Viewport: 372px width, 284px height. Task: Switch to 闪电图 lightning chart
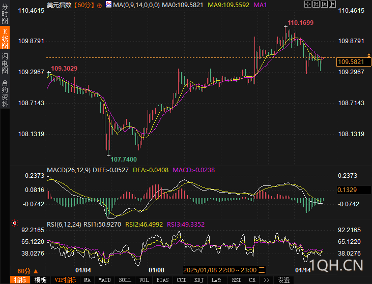[5, 63]
